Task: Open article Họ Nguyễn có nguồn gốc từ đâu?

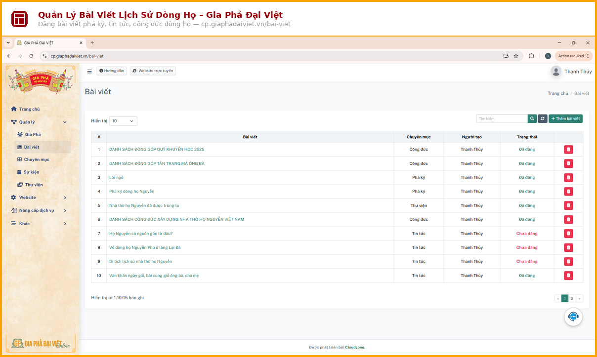Action: click(x=141, y=234)
